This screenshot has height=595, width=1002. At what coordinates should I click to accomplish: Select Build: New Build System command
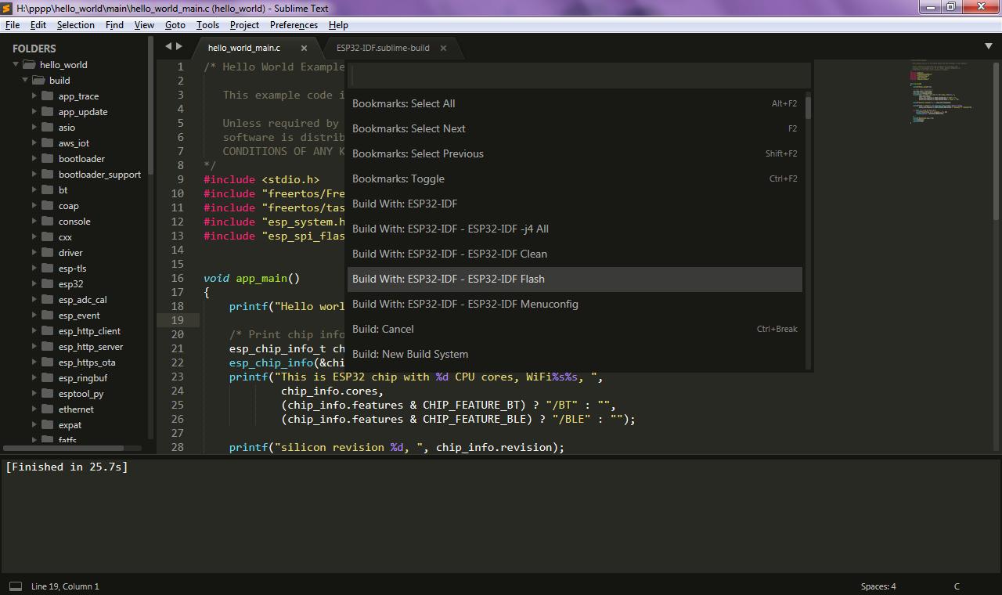pos(575,354)
